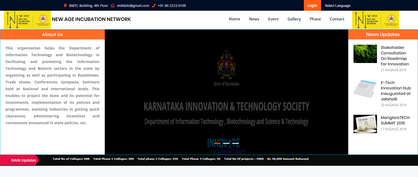
Task: Open the Select Language dropdown
Action: pos(338,5)
